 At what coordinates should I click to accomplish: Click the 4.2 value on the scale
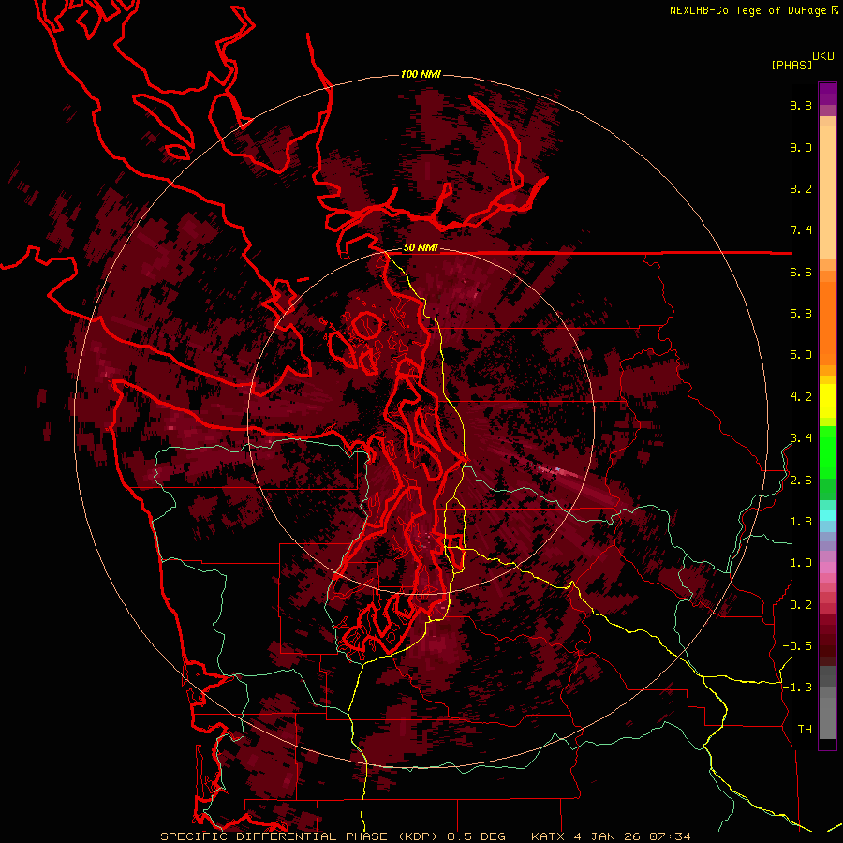tap(801, 397)
